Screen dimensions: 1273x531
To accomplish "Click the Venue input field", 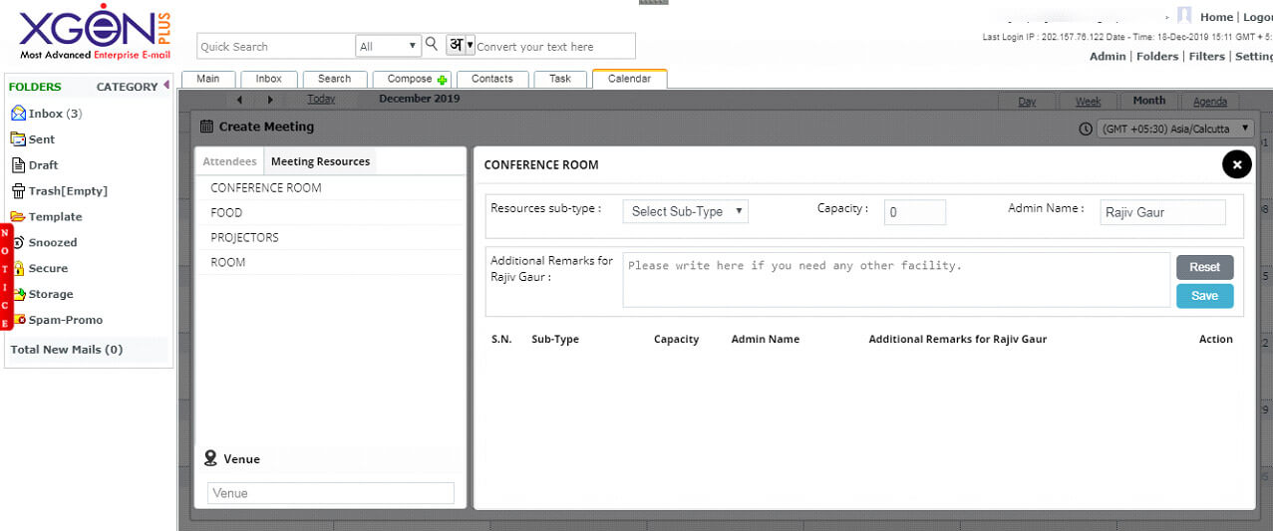I will tap(331, 493).
